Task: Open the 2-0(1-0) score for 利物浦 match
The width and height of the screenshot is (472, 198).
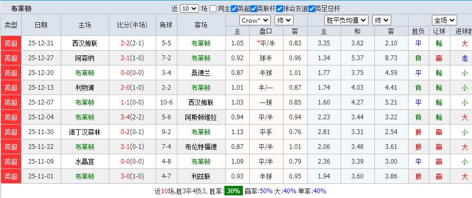Action: 132,88
